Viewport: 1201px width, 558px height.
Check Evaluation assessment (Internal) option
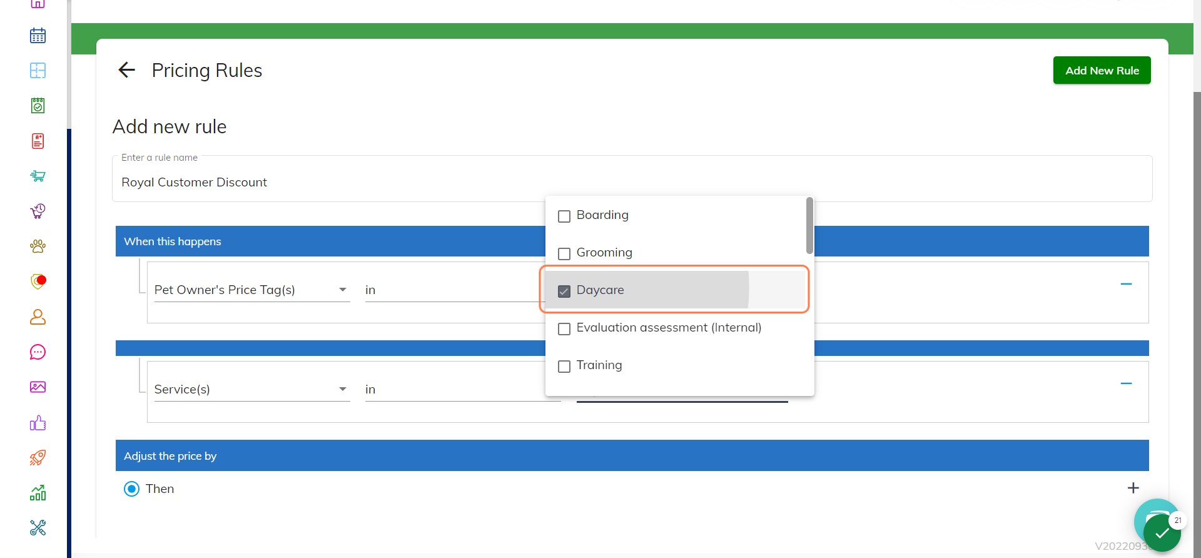click(564, 328)
